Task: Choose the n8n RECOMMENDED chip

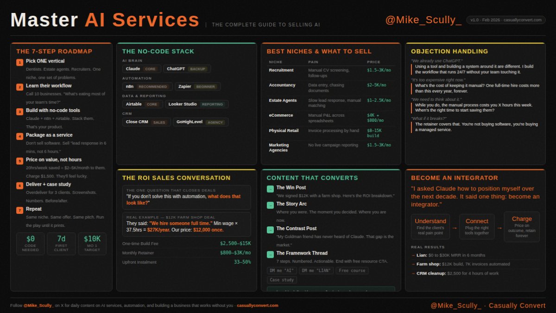Action: click(x=147, y=86)
